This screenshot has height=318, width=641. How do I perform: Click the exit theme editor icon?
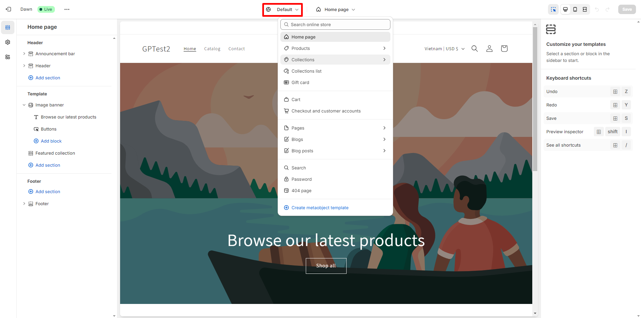click(x=8, y=9)
